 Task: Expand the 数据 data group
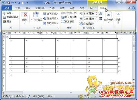pos(118,18)
